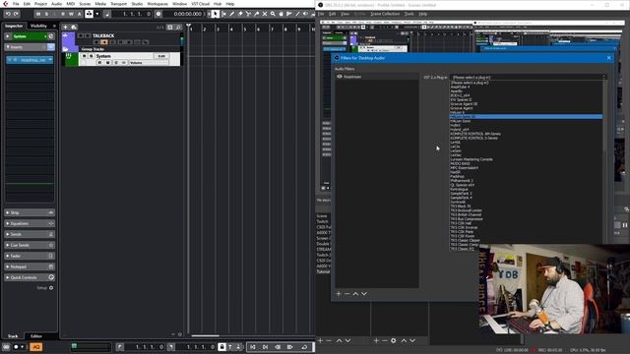Move filter up in Filters dialog
Viewport: 630px width, 354px height.
[355, 294]
